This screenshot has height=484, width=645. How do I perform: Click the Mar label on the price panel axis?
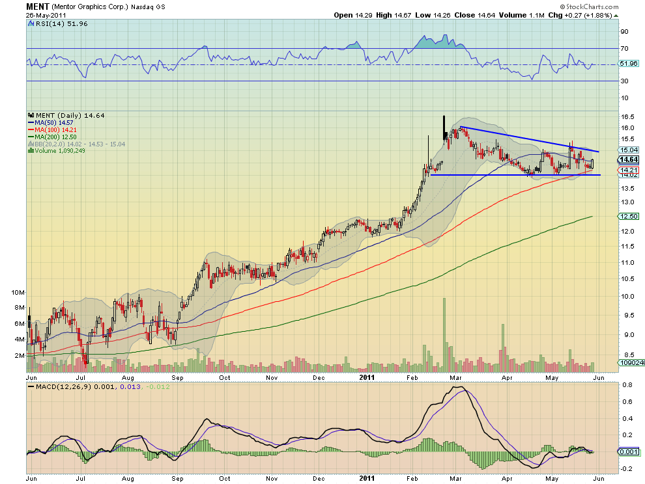(x=455, y=377)
